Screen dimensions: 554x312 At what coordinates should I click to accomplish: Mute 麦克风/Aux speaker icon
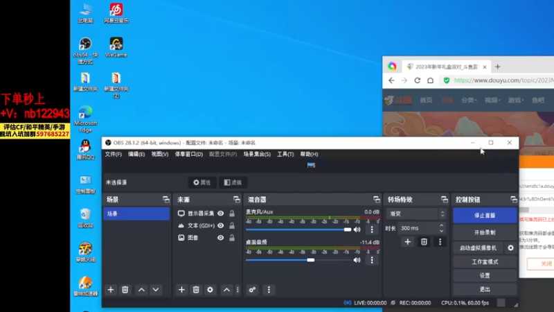coord(357,229)
